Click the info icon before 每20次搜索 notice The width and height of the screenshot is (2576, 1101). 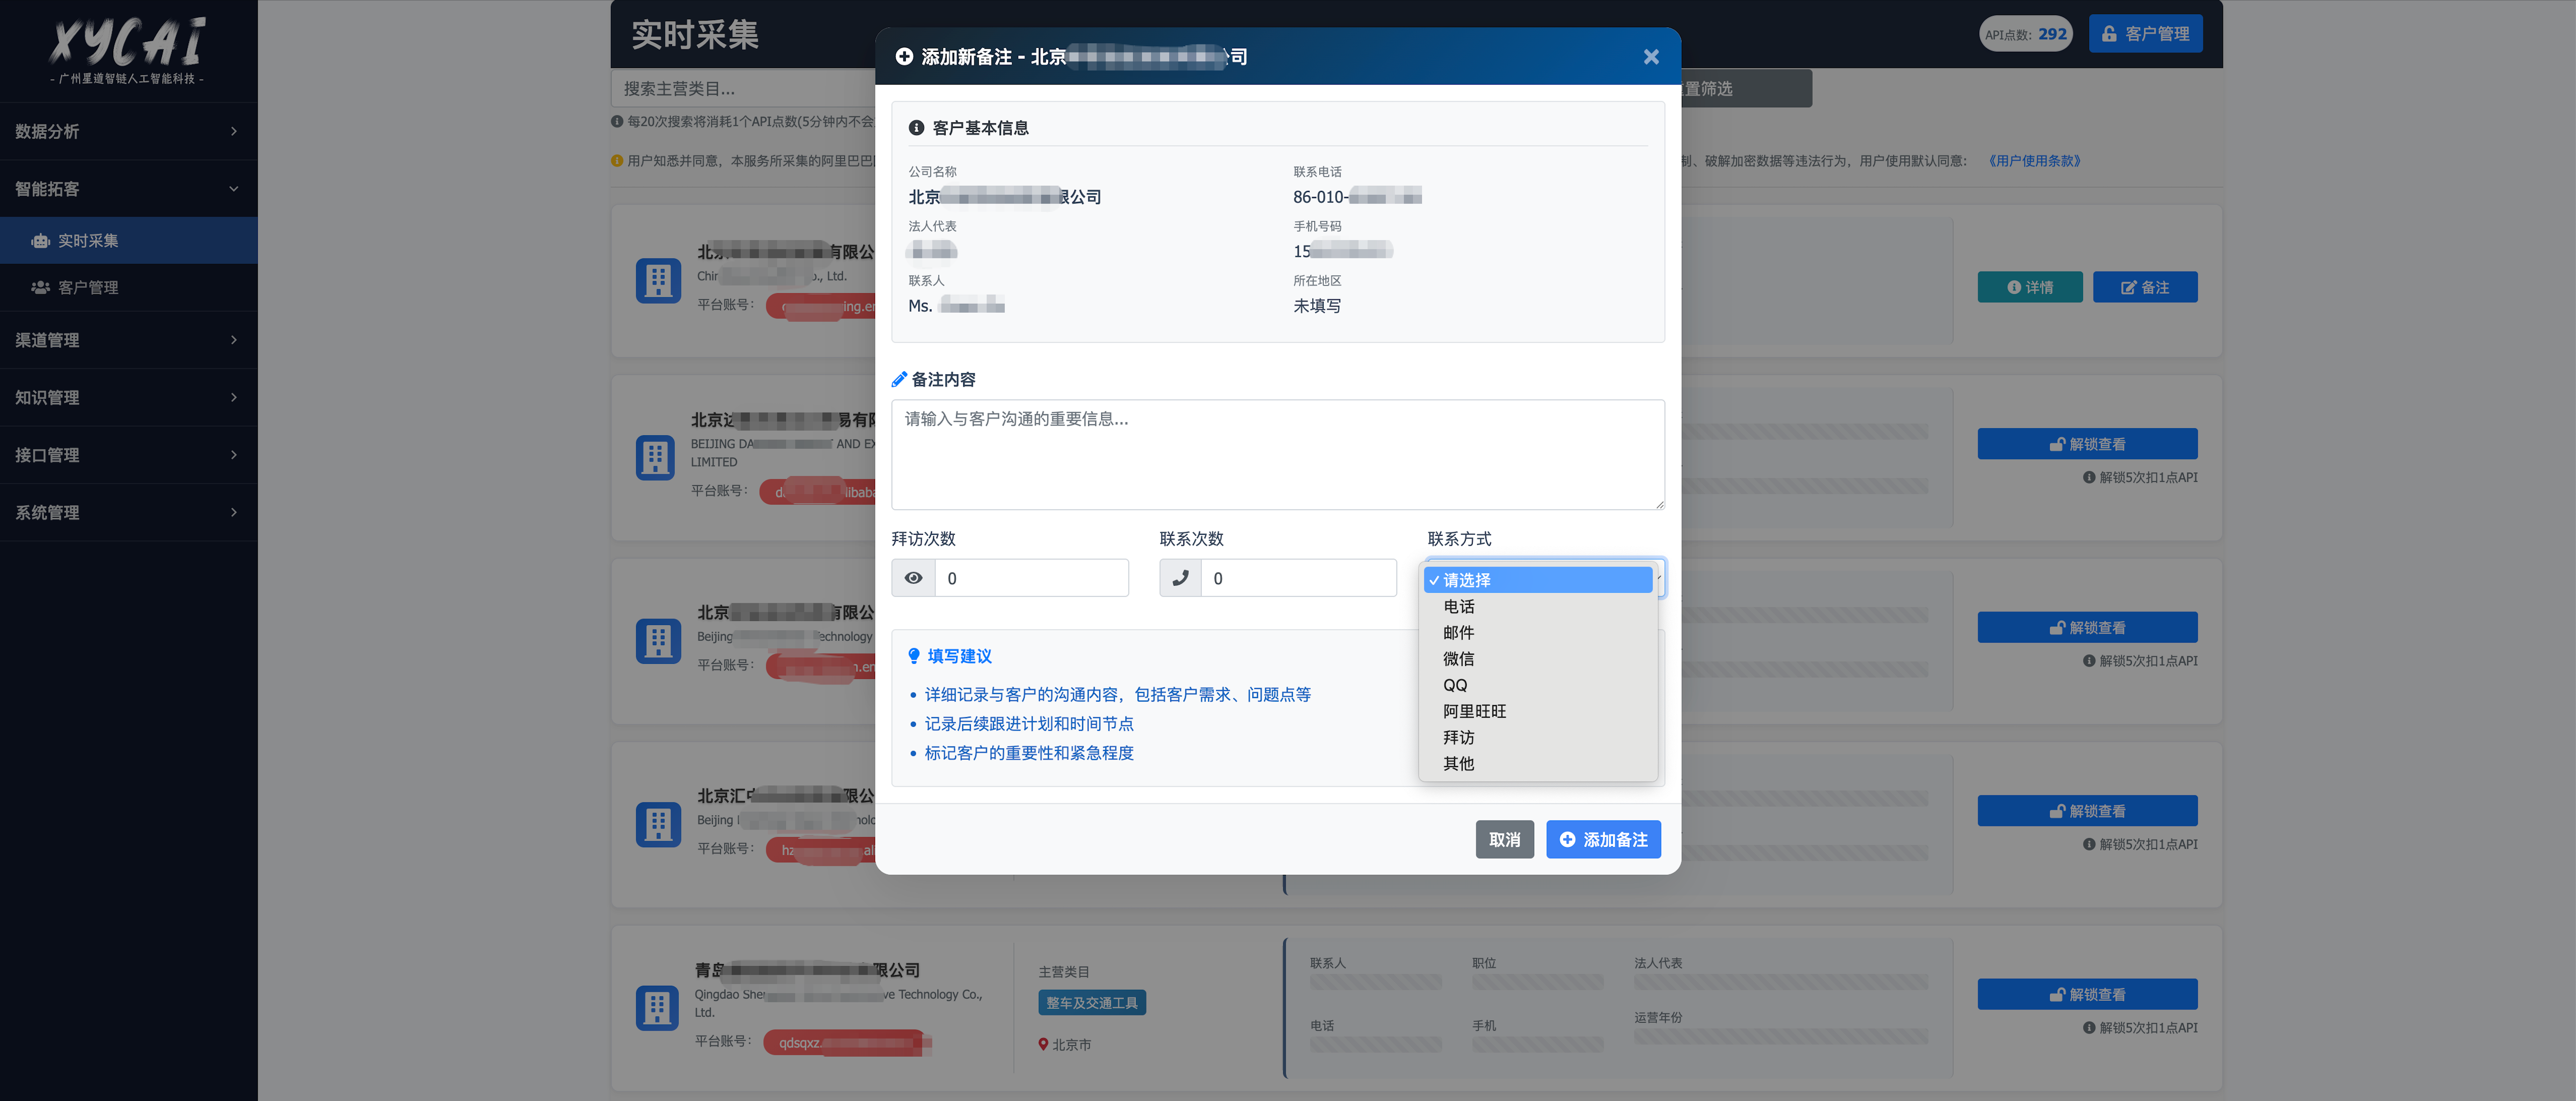(x=617, y=122)
